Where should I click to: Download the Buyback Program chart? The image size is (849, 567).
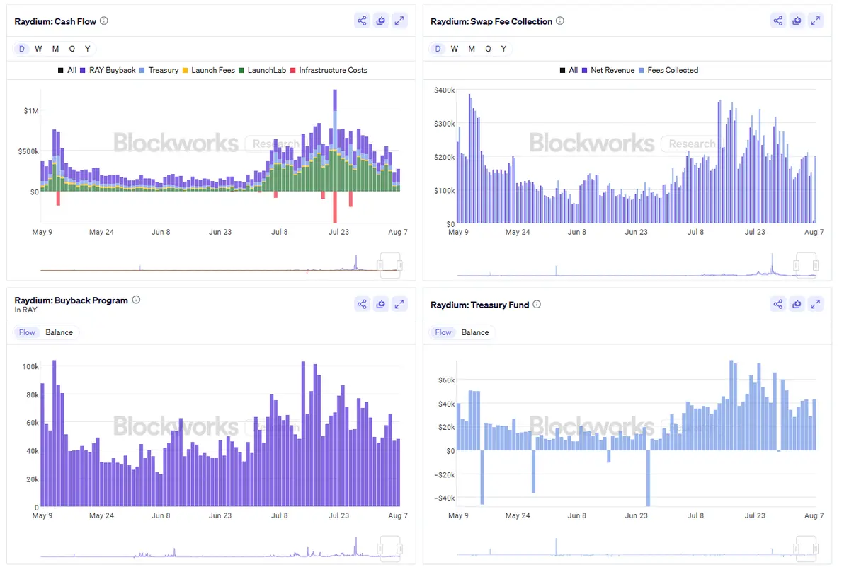click(x=381, y=304)
